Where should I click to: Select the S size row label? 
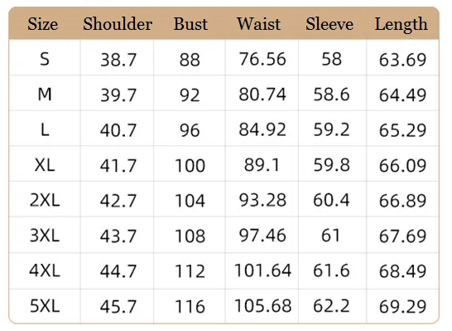coord(45,59)
